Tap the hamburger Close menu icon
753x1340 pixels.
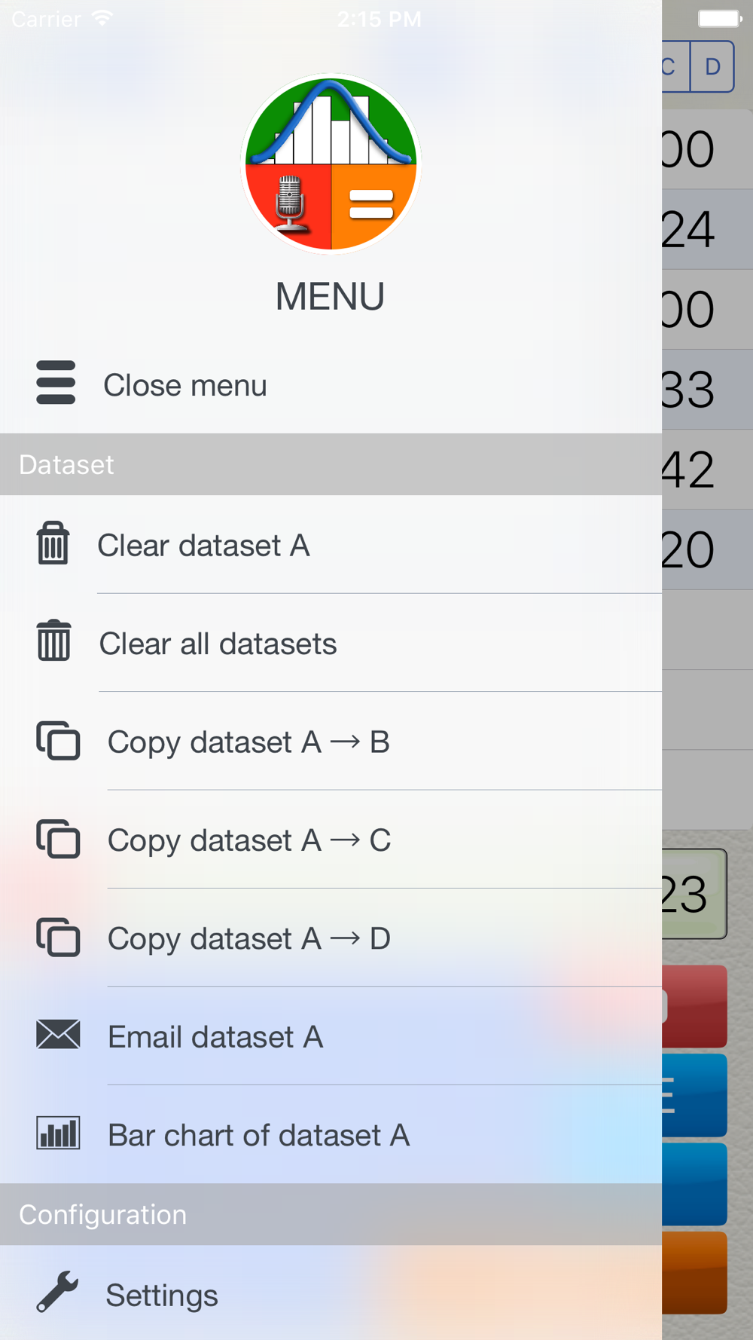click(x=56, y=382)
